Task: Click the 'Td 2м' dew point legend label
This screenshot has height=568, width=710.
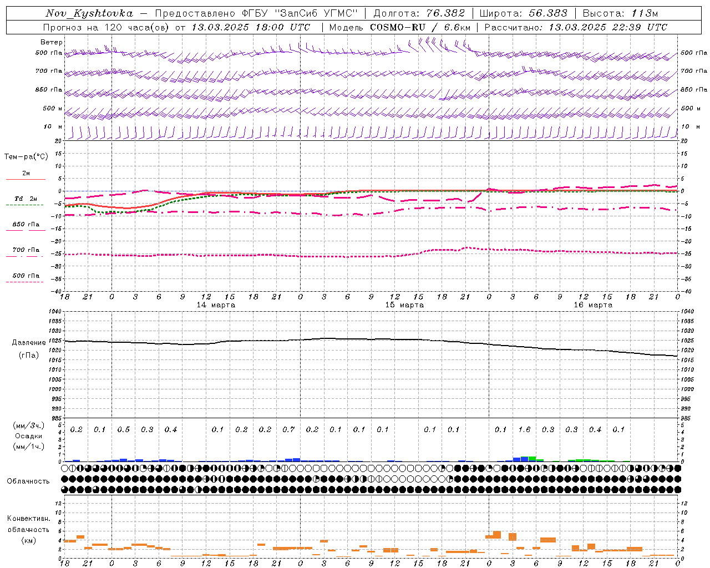Action: coord(26,199)
